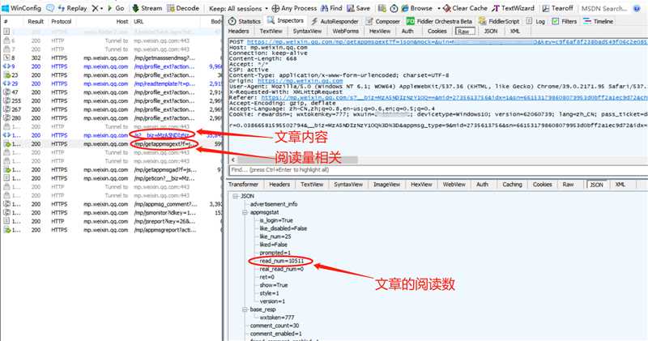
Task: Replay the selected sessions
Action: [x=72, y=8]
